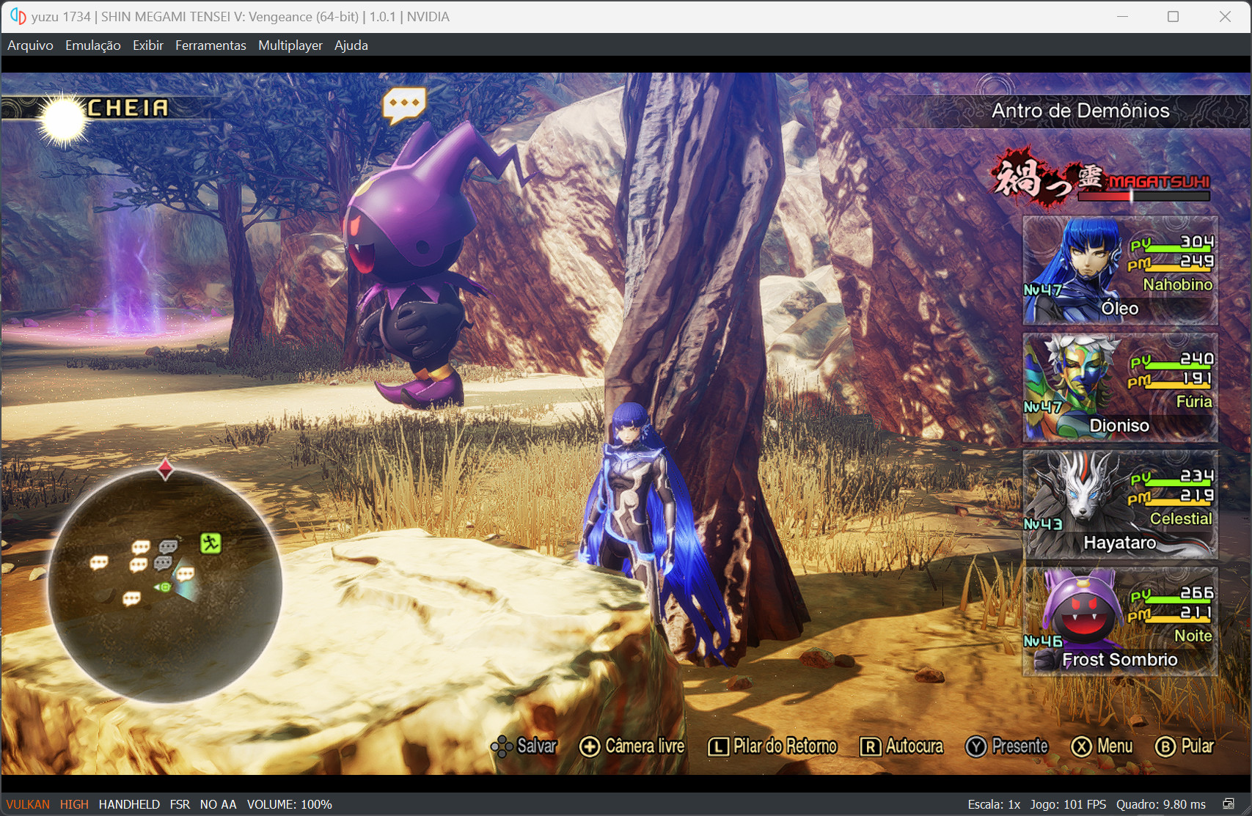1252x816 pixels.
Task: Select Nahobino's character card
Action: [1120, 271]
